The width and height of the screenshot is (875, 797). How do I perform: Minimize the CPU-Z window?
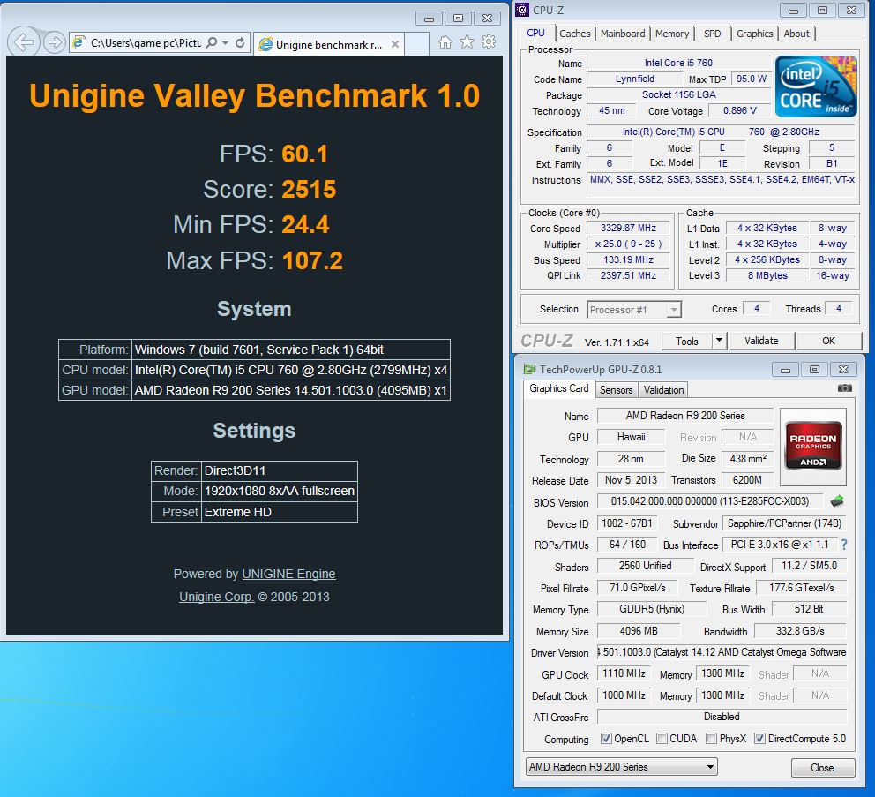pyautogui.click(x=793, y=10)
